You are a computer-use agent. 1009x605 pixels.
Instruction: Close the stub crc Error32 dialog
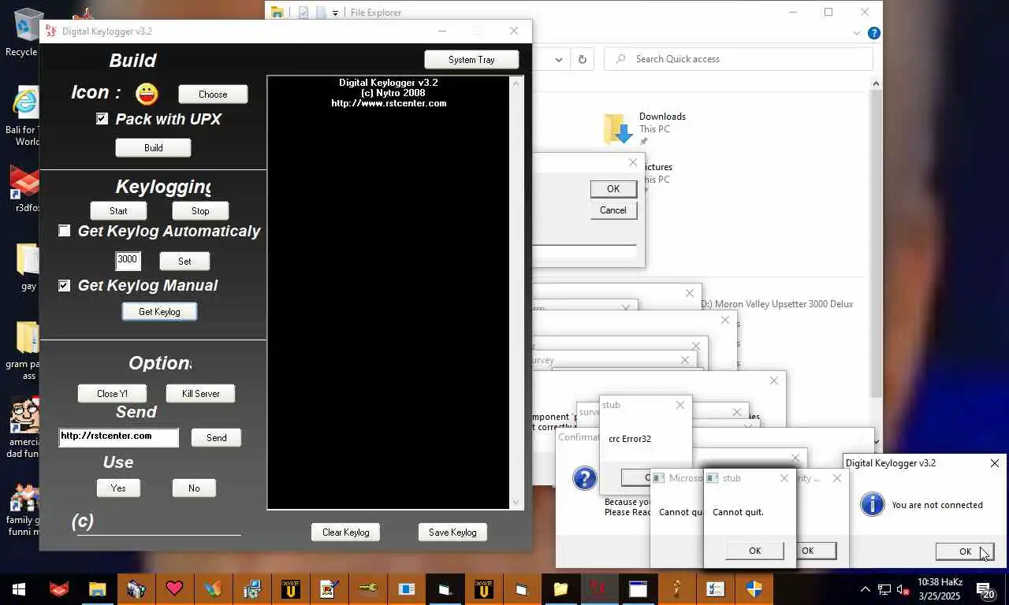pyautogui.click(x=680, y=405)
